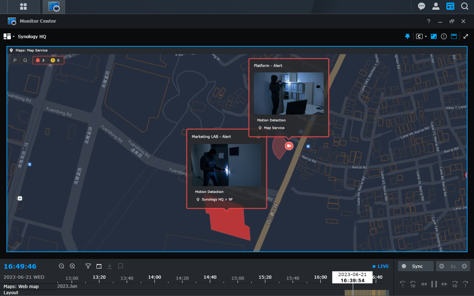Open the C layout mode dropdown
The width and height of the screenshot is (474, 296).
point(421,36)
